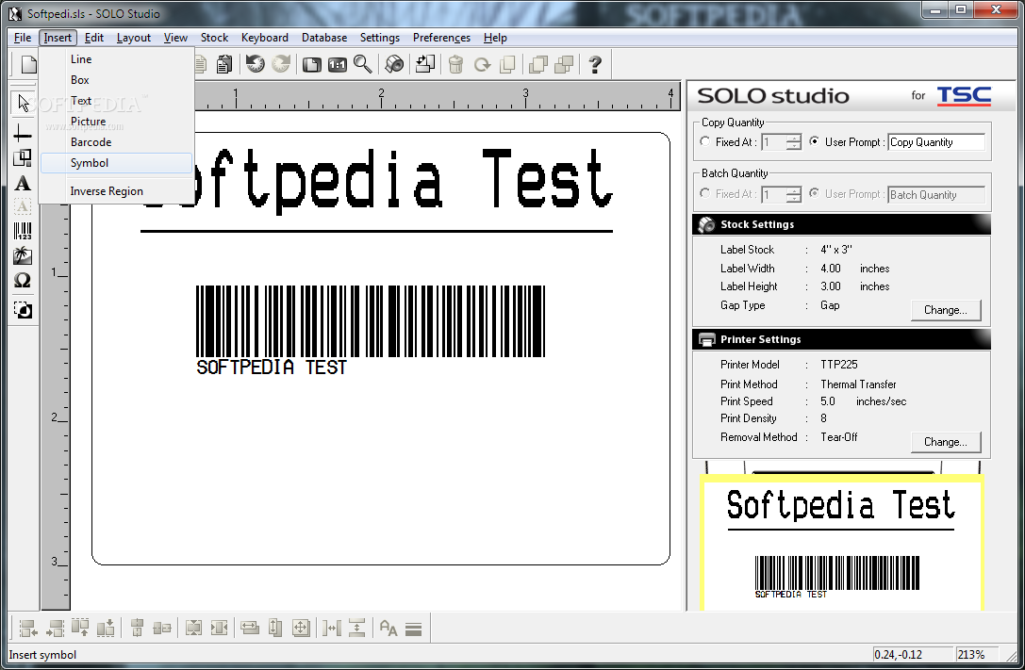This screenshot has height=670, width=1025.
Task: Click the Copy Quantity fixed value field
Action: (x=774, y=141)
